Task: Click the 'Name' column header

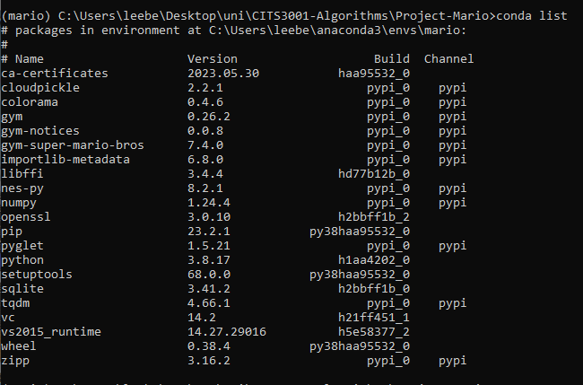Action: click(29, 59)
